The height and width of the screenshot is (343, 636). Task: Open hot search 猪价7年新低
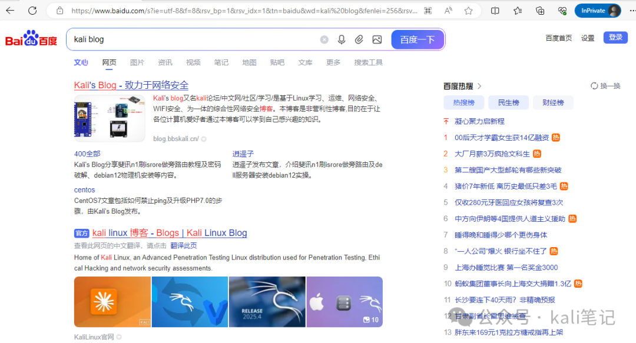pos(506,186)
